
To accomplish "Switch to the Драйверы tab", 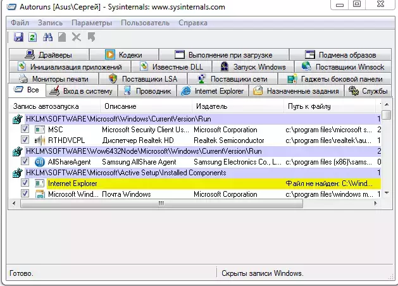I will click(x=49, y=54).
